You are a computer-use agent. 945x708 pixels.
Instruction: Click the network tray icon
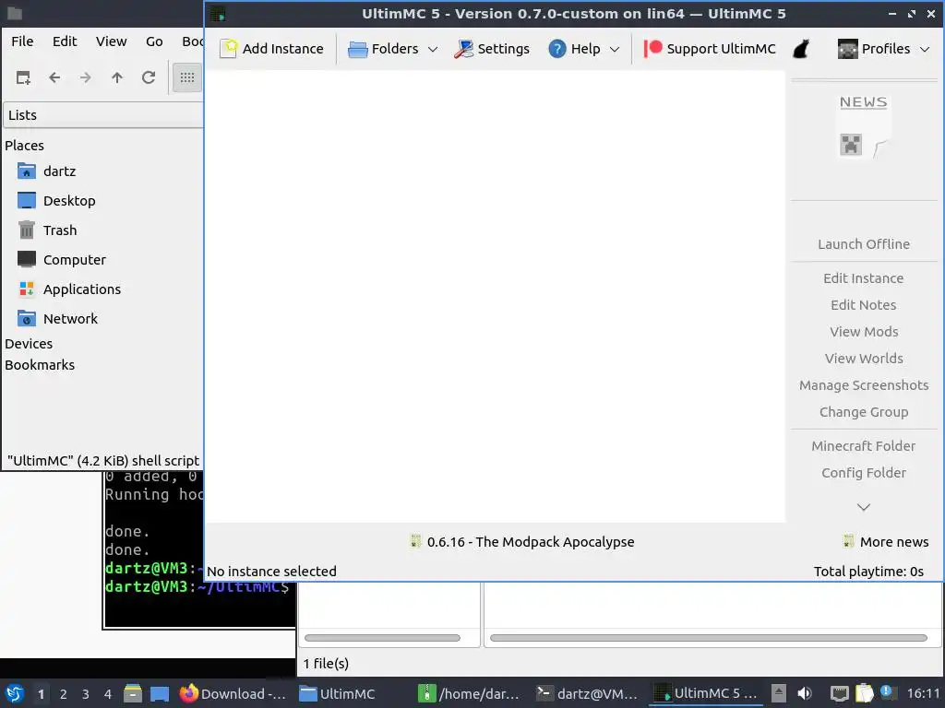839,693
